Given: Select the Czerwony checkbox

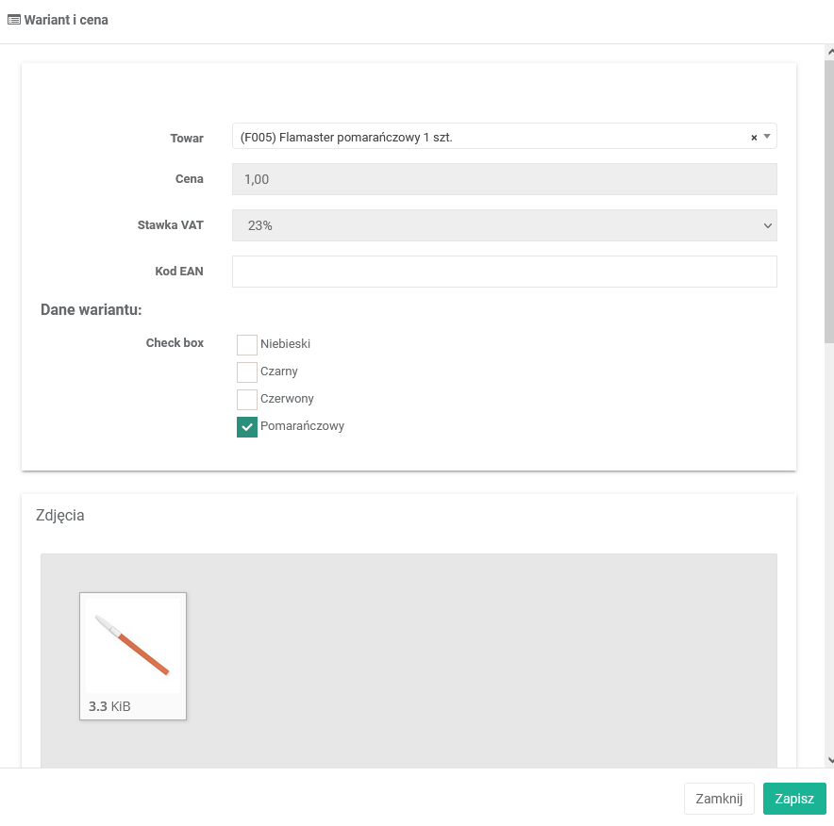Looking at the screenshot, I should click(x=247, y=399).
